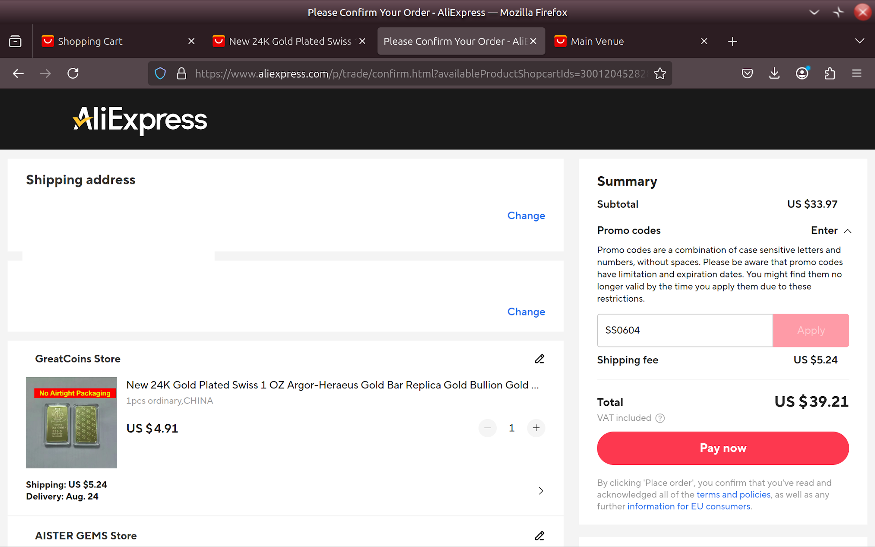Decrease gold bar quantity with minus
Screen dimensions: 875x547
(x=488, y=428)
